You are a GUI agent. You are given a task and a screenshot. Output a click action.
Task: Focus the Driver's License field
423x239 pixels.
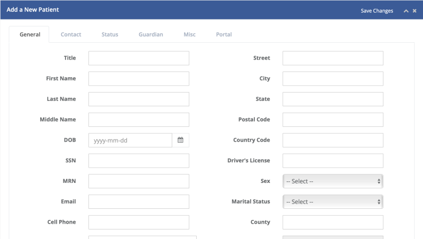click(333, 161)
